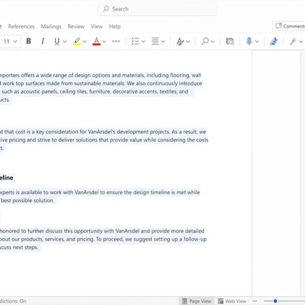Click the Find search magnifier icon
Viewport: 305px width, 305px height.
[205, 41]
